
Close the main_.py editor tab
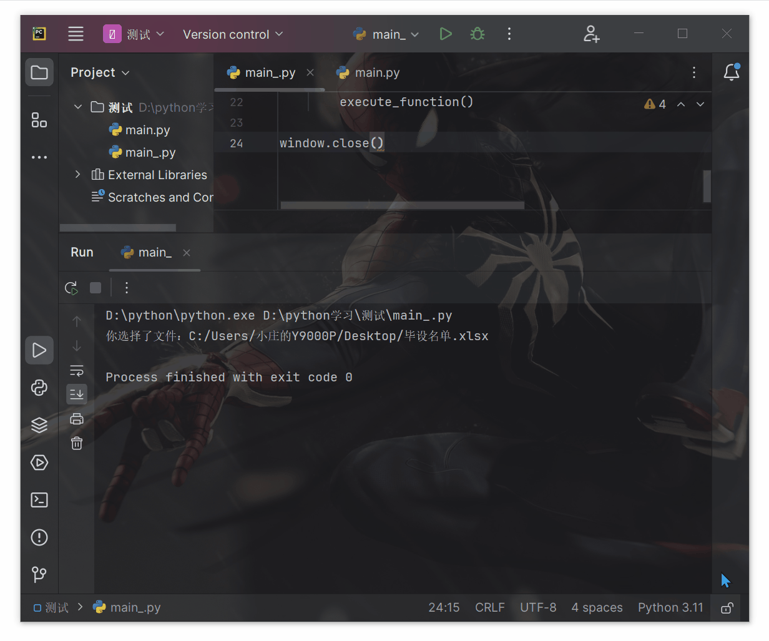[310, 72]
